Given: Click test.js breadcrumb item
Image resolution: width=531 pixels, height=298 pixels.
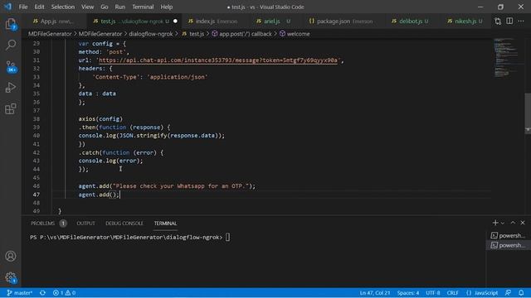Looking at the screenshot, I should [193, 34].
